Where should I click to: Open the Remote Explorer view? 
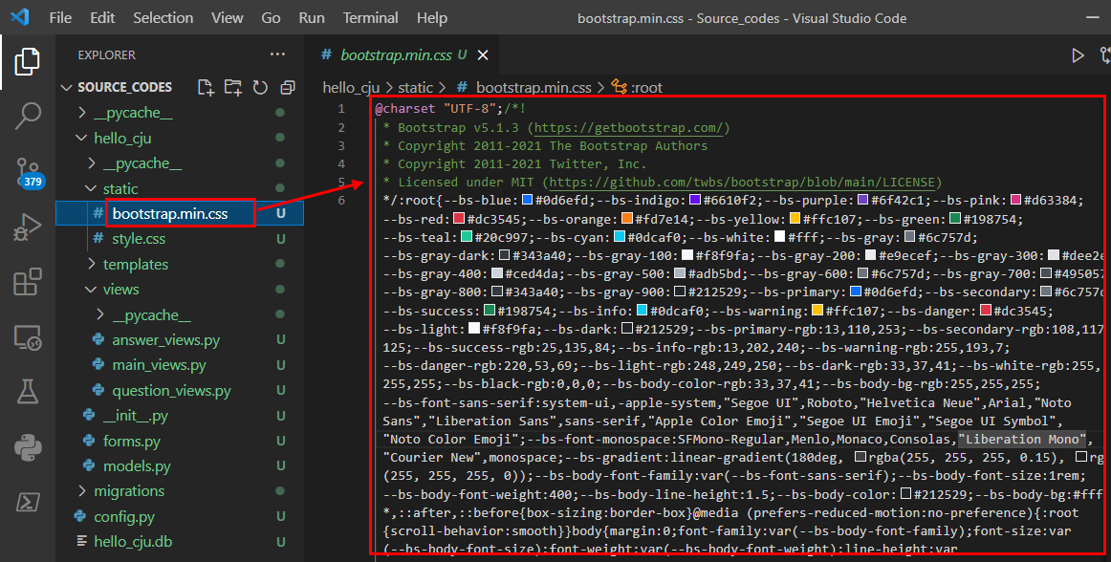pos(27,337)
